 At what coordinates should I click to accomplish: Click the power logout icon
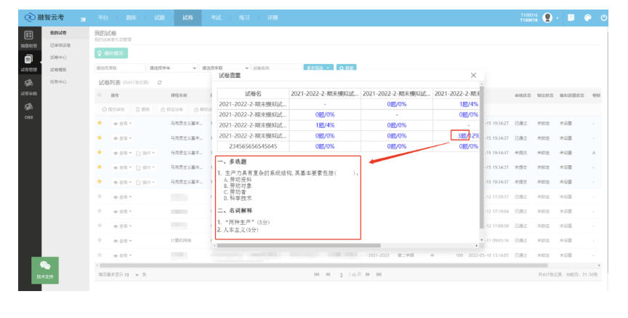click(x=604, y=17)
